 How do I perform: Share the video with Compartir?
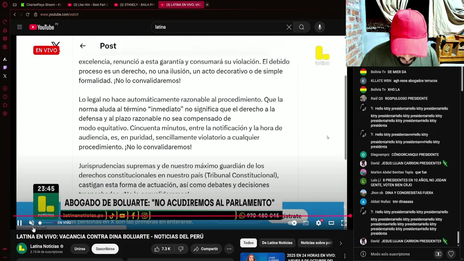pyautogui.click(x=206, y=249)
